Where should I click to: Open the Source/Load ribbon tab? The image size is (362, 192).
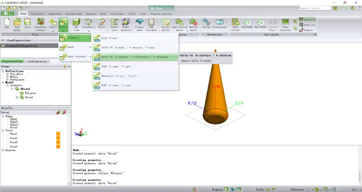tap(74, 14)
